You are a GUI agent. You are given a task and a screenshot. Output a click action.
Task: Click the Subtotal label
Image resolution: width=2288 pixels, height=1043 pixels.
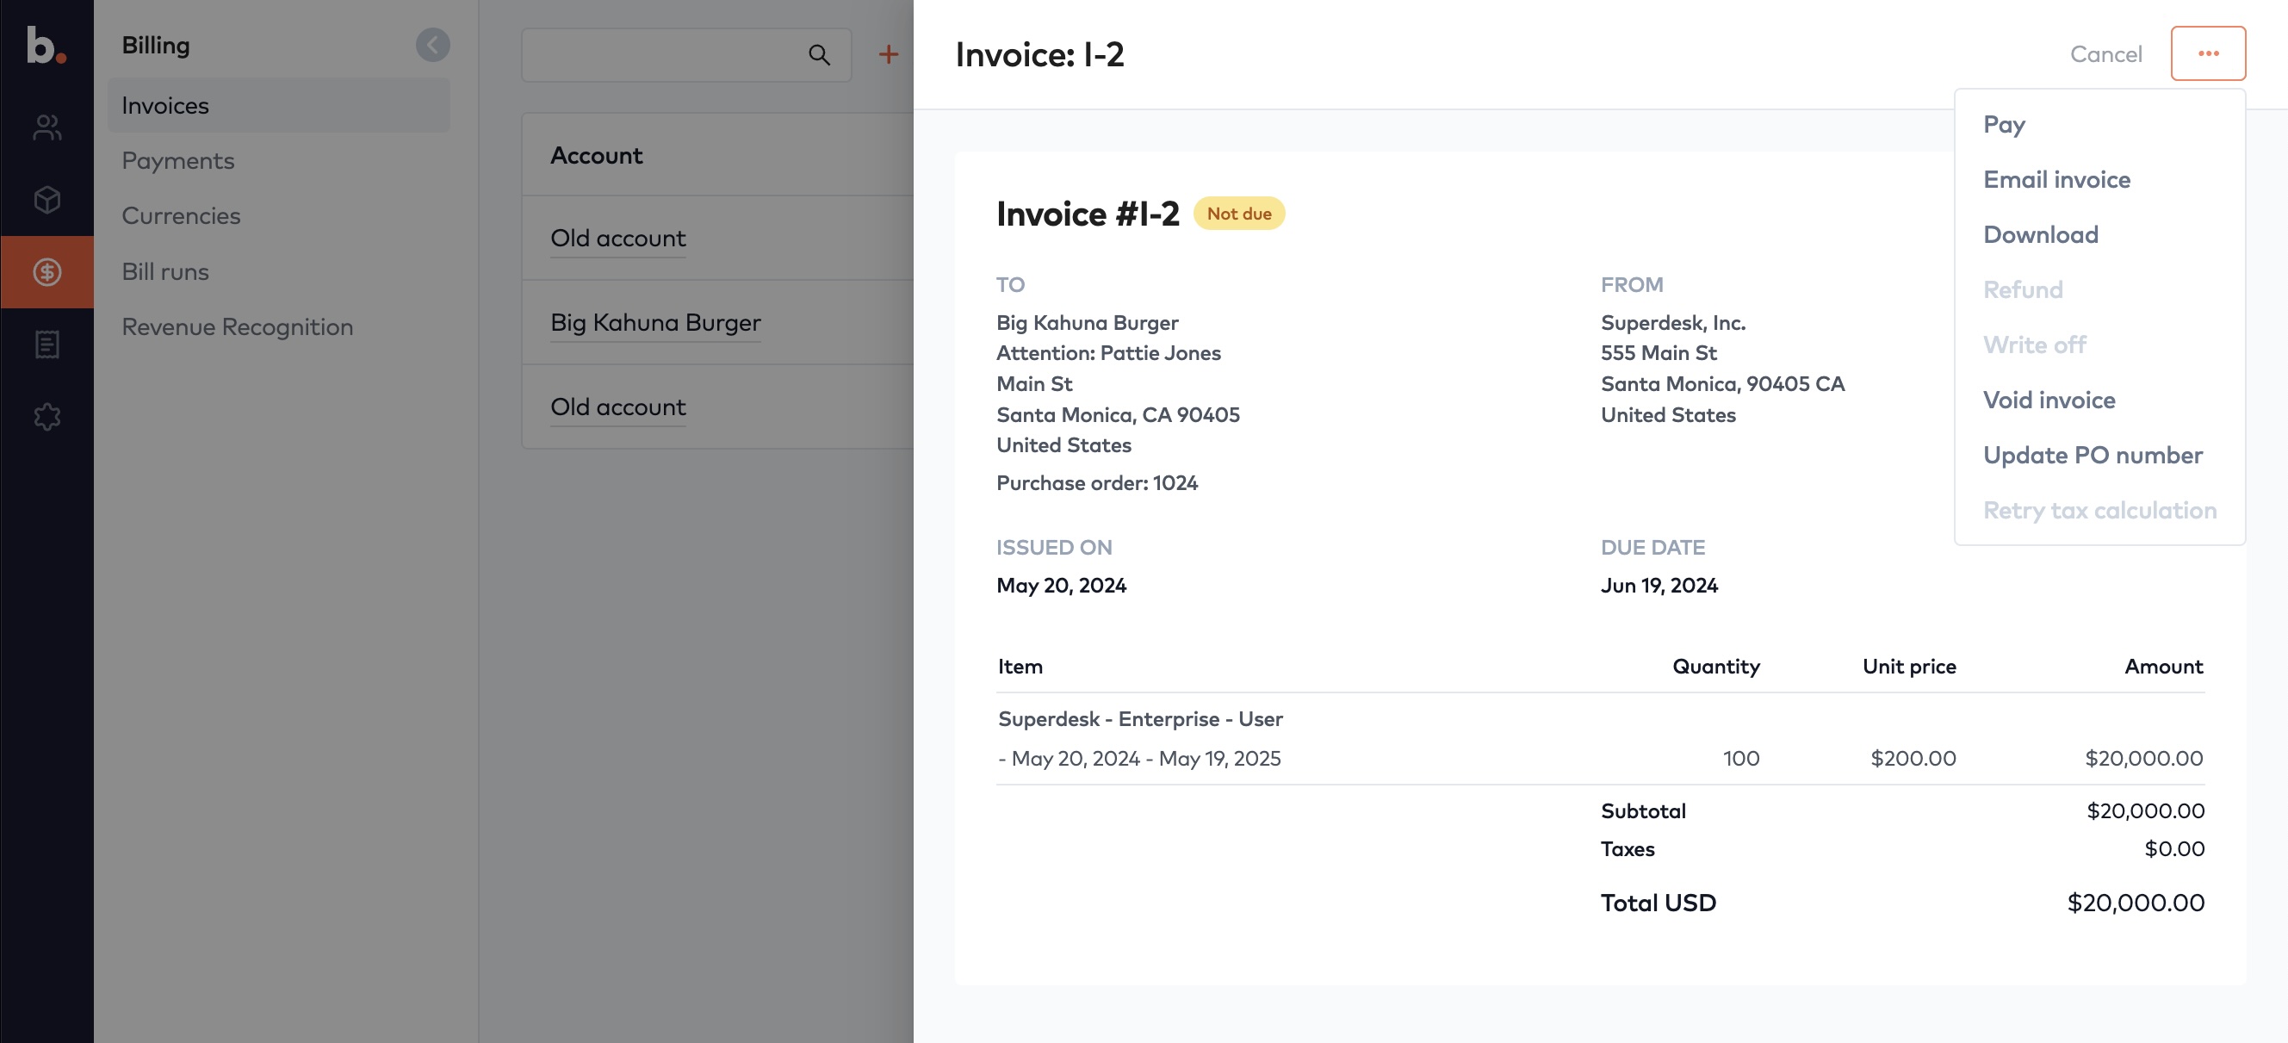click(x=1642, y=810)
